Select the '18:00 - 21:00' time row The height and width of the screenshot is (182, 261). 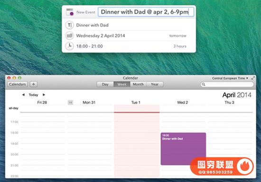pyautogui.click(x=129, y=46)
